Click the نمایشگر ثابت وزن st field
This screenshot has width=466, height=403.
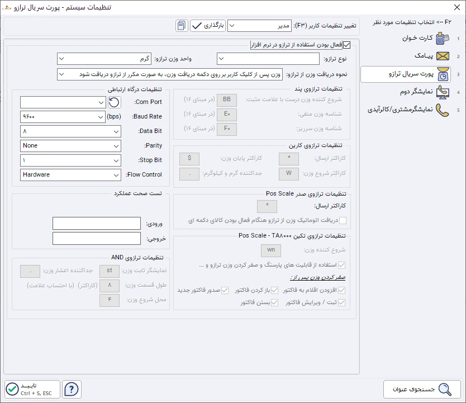click(x=110, y=271)
